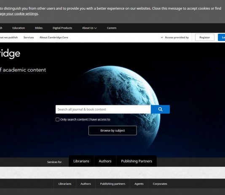Open Browse by subject
Image resolution: width=225 pixels, height=195 pixels.
(x=112, y=130)
